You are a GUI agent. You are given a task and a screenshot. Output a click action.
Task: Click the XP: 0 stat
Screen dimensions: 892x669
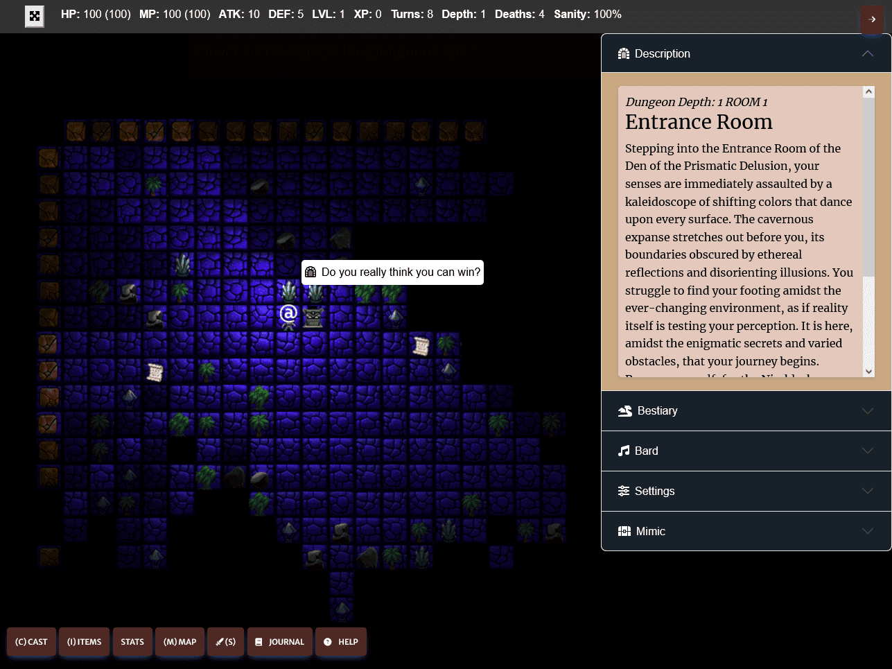coord(367,14)
